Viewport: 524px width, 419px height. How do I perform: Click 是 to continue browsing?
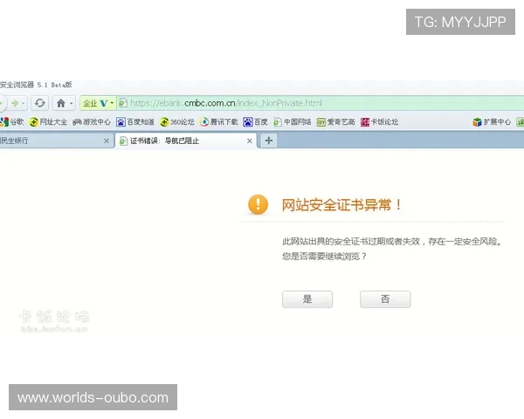click(x=307, y=299)
